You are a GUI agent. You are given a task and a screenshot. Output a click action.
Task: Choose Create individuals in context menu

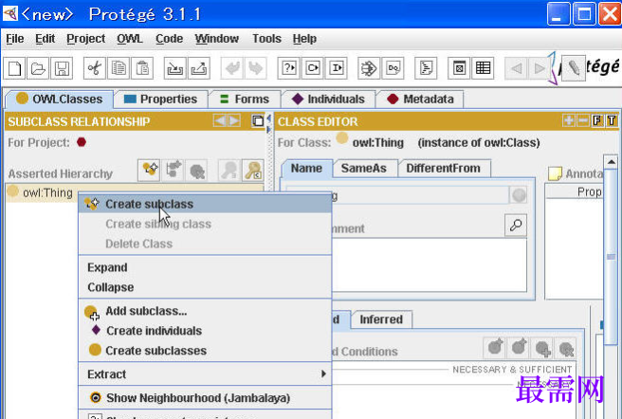205,331
